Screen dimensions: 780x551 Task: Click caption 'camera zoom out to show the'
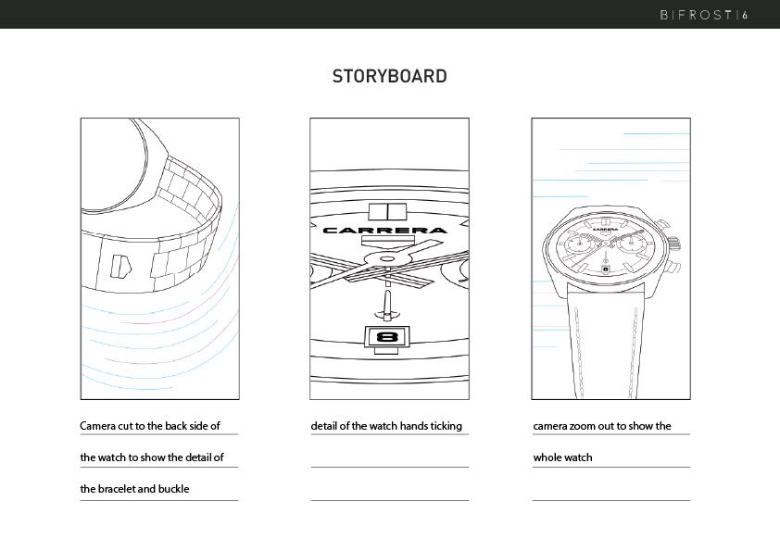tap(602, 426)
